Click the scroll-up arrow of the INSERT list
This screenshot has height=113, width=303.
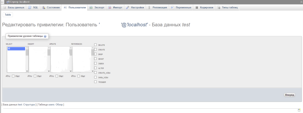[49, 48]
